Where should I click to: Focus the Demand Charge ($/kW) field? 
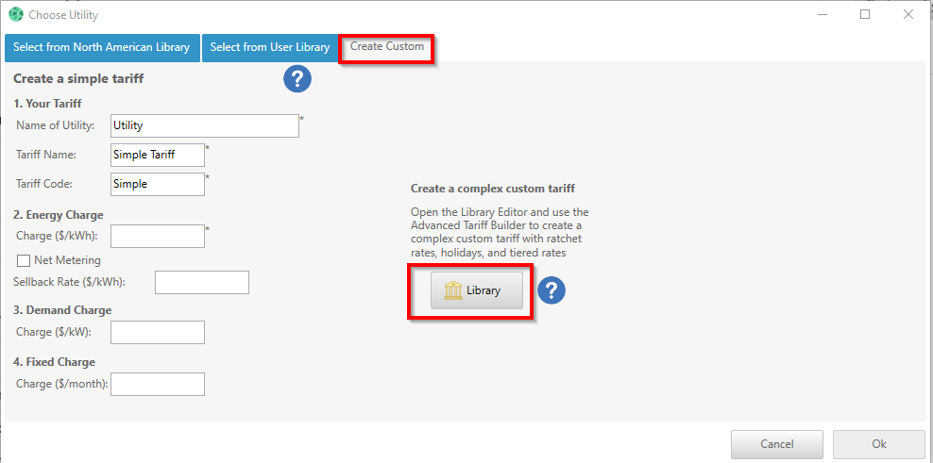click(158, 332)
